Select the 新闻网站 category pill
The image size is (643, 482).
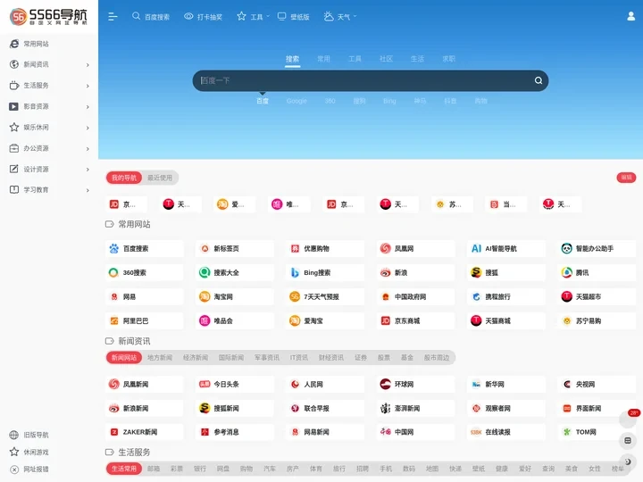(x=124, y=357)
